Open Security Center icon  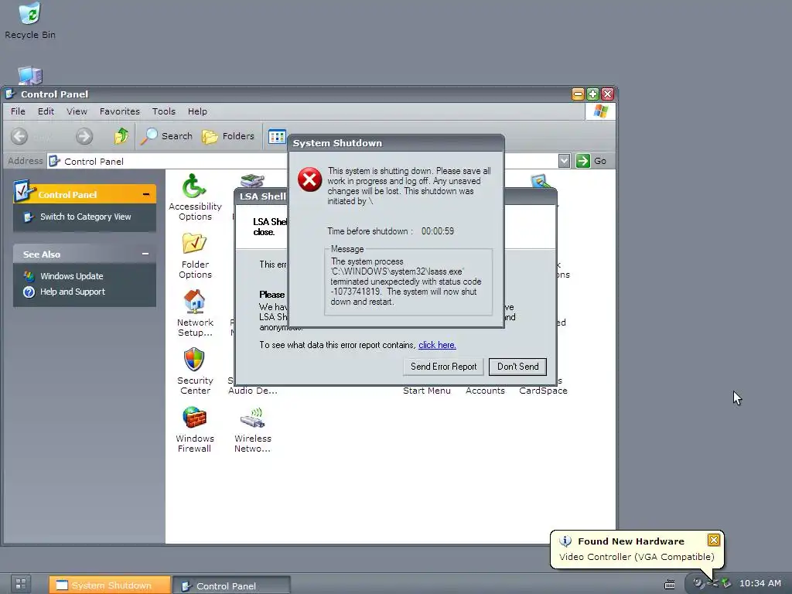(194, 371)
